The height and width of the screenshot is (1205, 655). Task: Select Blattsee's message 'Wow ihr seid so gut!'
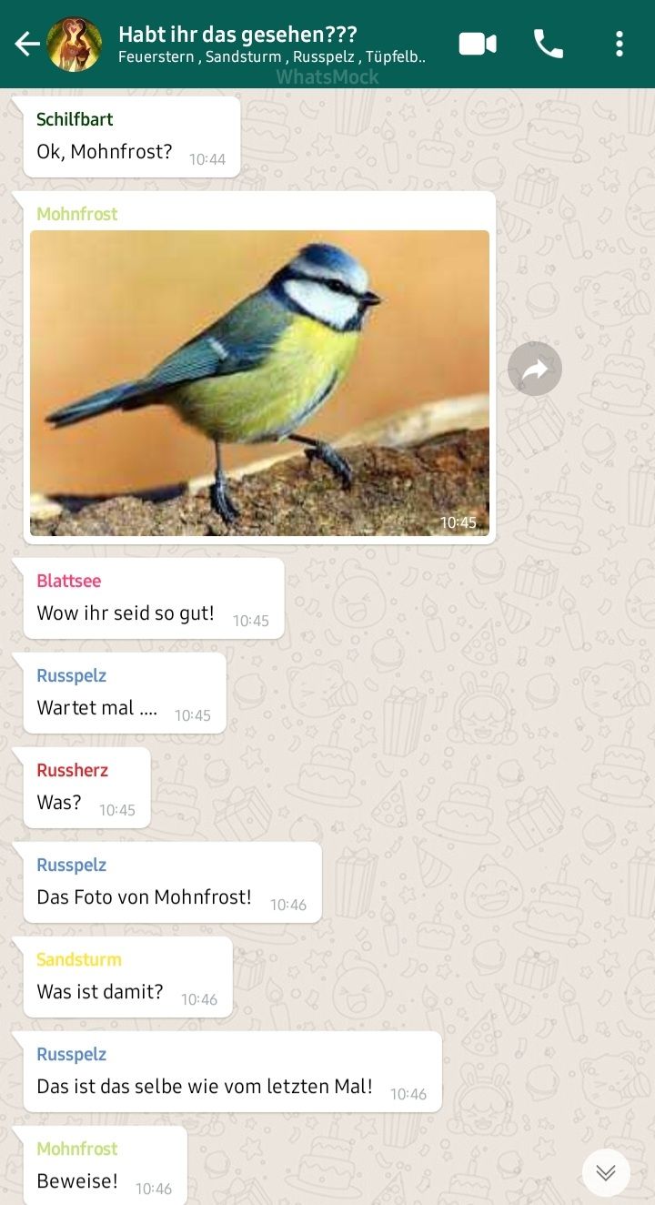click(x=126, y=613)
